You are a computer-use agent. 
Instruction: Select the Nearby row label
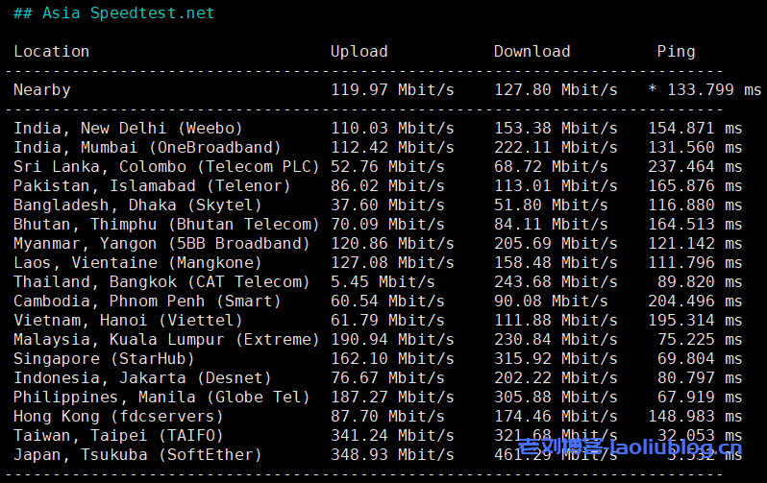click(42, 90)
